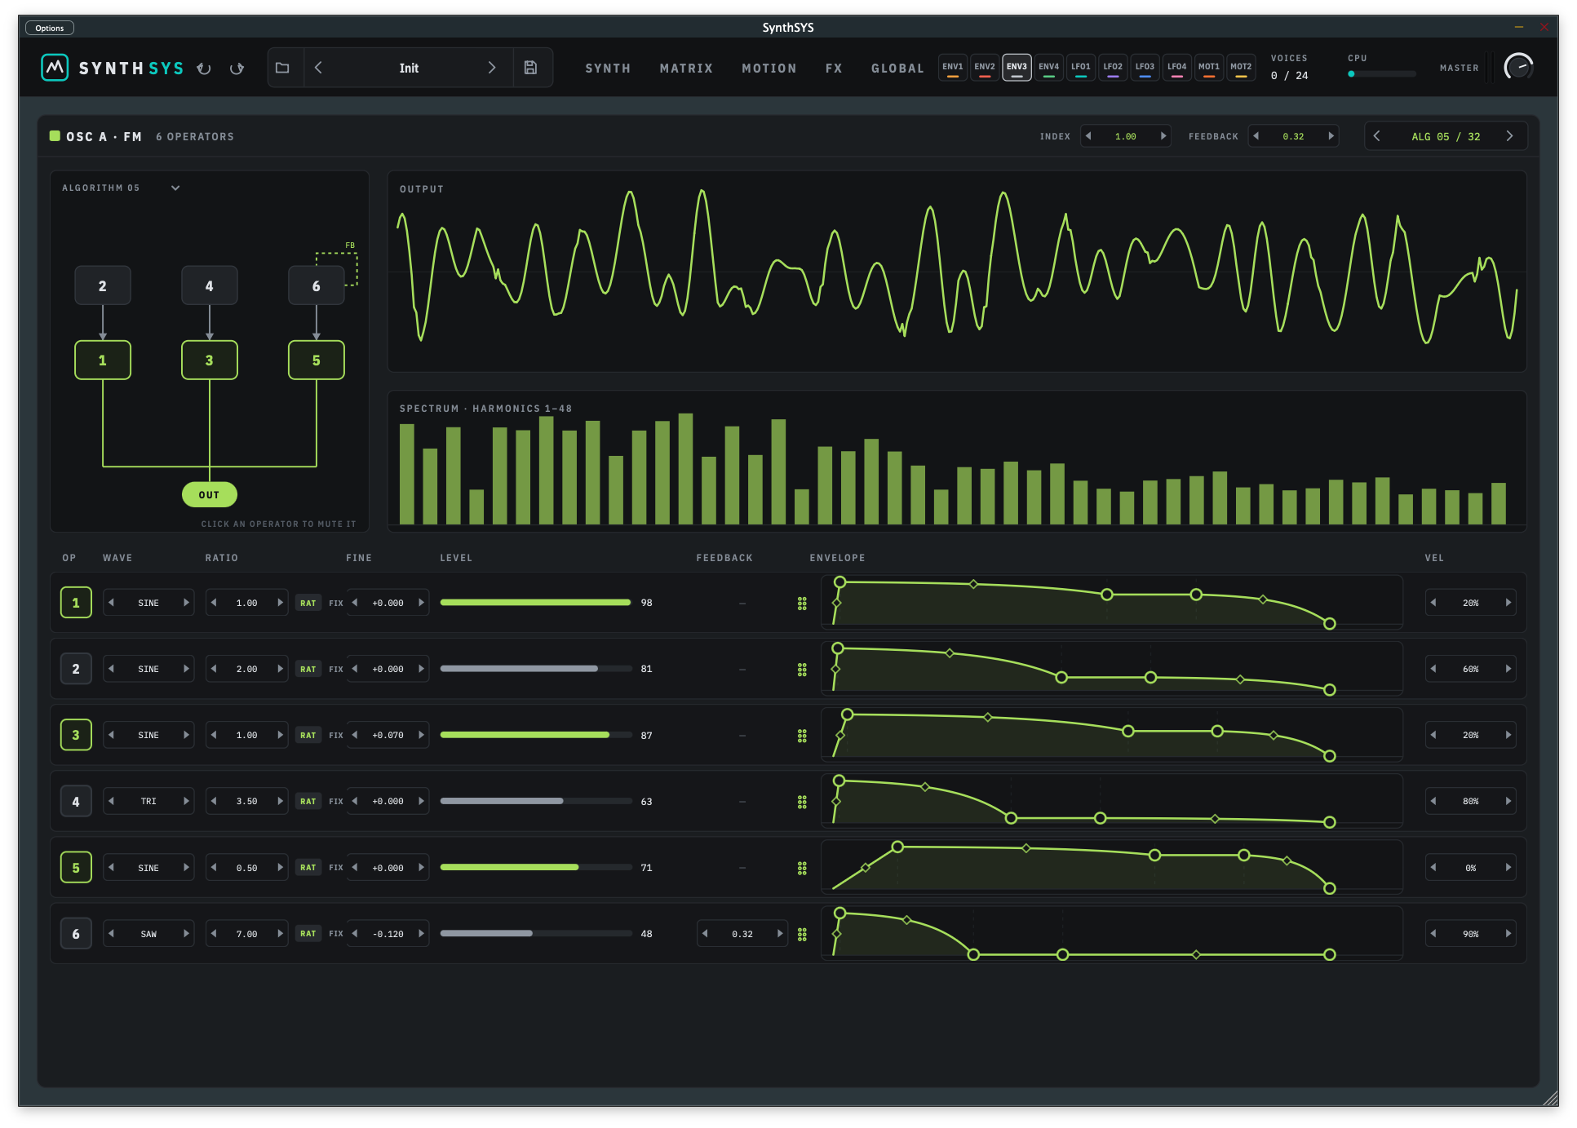
Task: Select the LFO2 modulator button
Action: pyautogui.click(x=1113, y=67)
